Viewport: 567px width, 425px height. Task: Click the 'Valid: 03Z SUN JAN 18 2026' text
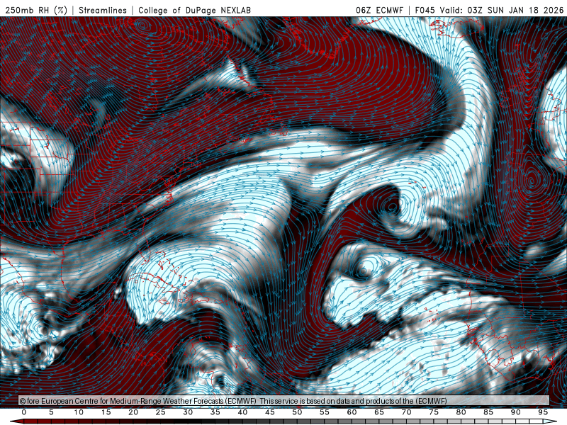502,10
